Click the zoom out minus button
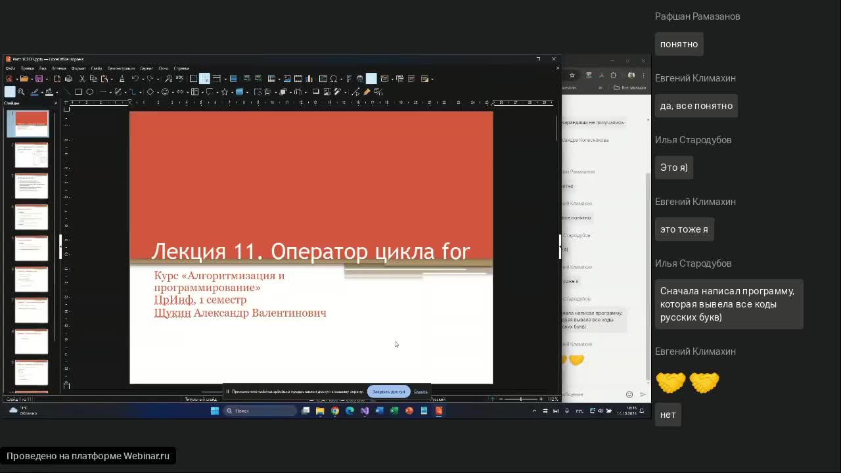 click(x=501, y=399)
